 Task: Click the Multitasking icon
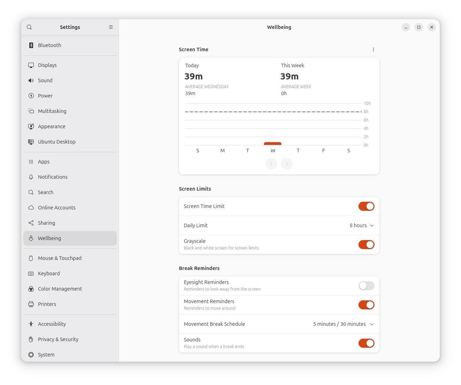click(31, 111)
